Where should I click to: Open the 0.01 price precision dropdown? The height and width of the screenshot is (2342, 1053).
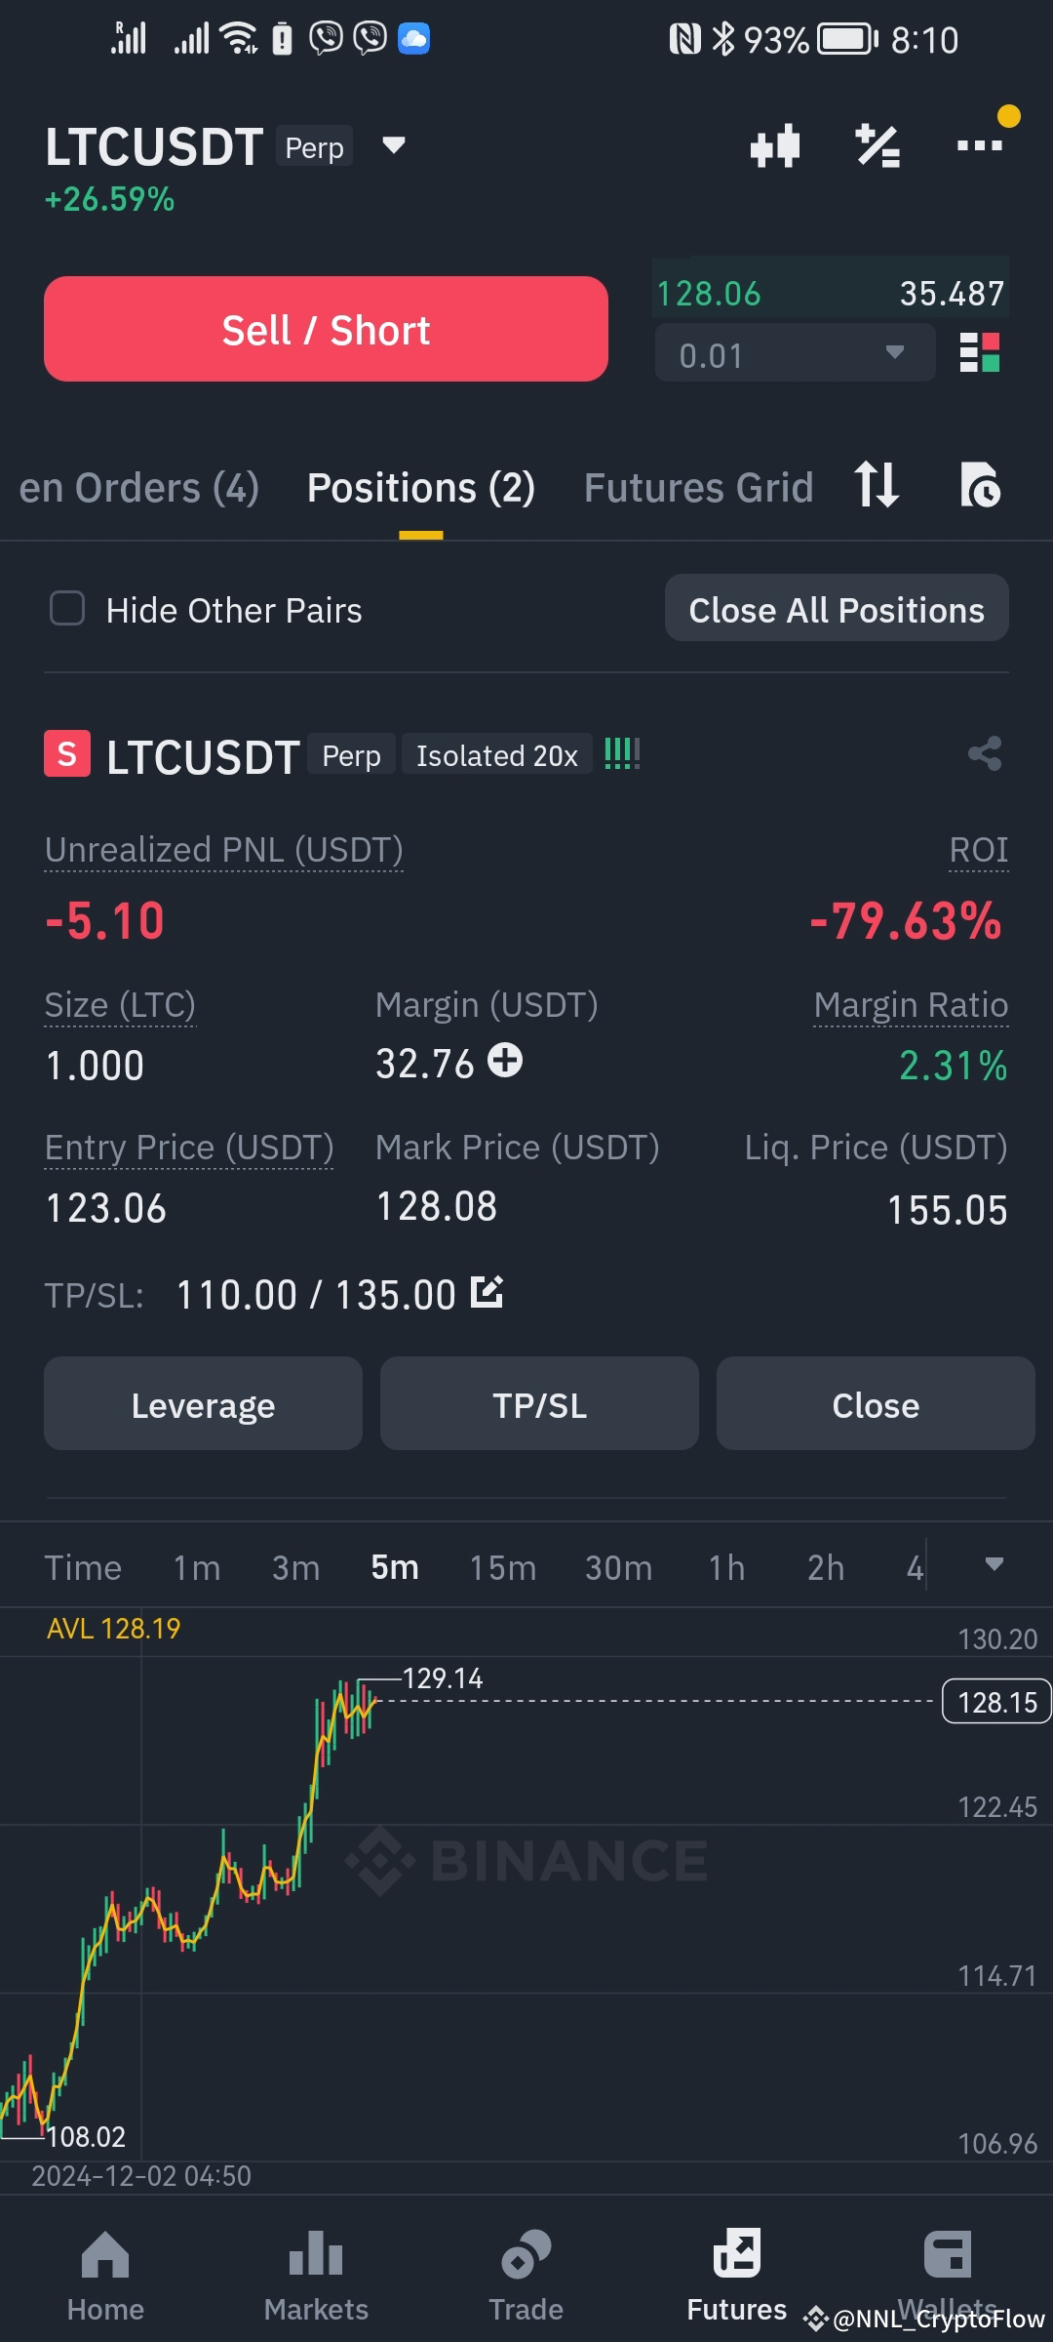click(x=795, y=353)
